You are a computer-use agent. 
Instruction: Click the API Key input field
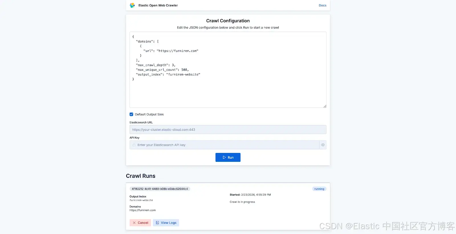[224, 145]
